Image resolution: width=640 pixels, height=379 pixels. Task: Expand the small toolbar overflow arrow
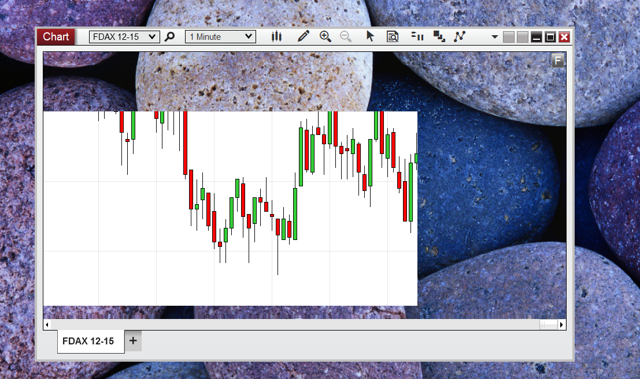(495, 37)
